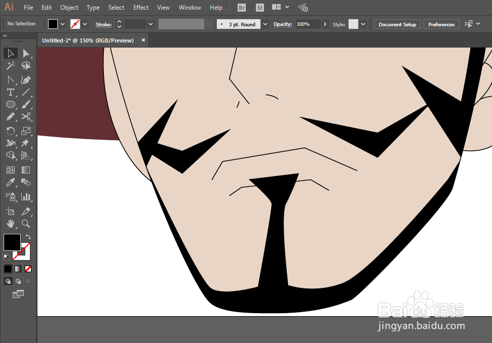Enable Draw Inside mode
492x343 pixels.
[x=28, y=281]
